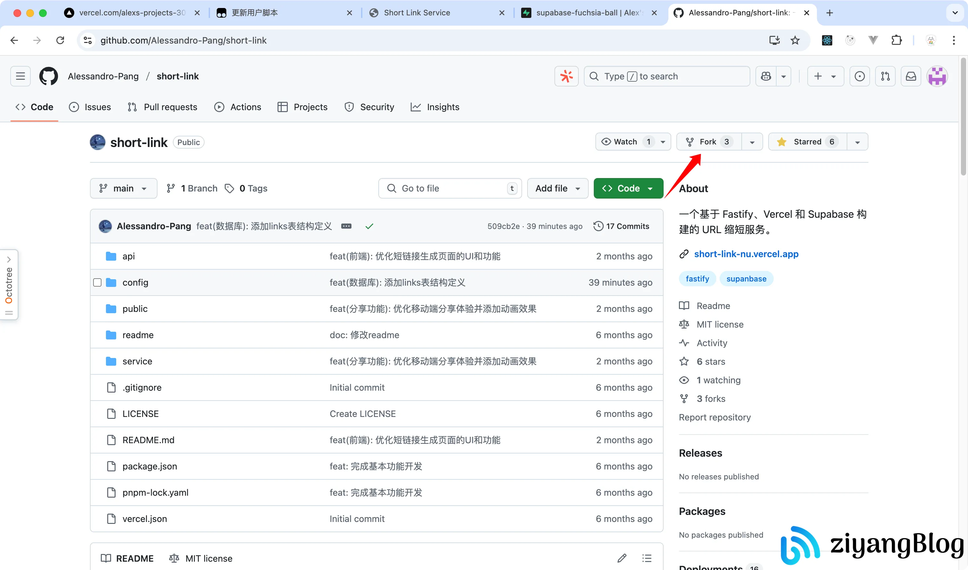The height and width of the screenshot is (570, 968).
Task: View the 3 forks list
Action: click(711, 399)
